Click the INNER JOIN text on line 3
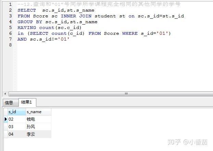Image resolution: width=213 pixels, height=151 pixels. 76,16
